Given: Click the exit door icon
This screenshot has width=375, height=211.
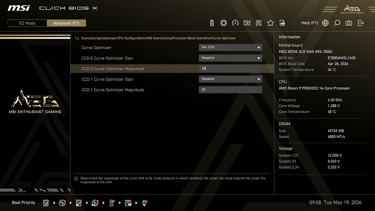Looking at the screenshot, I should pyautogui.click(x=361, y=23).
